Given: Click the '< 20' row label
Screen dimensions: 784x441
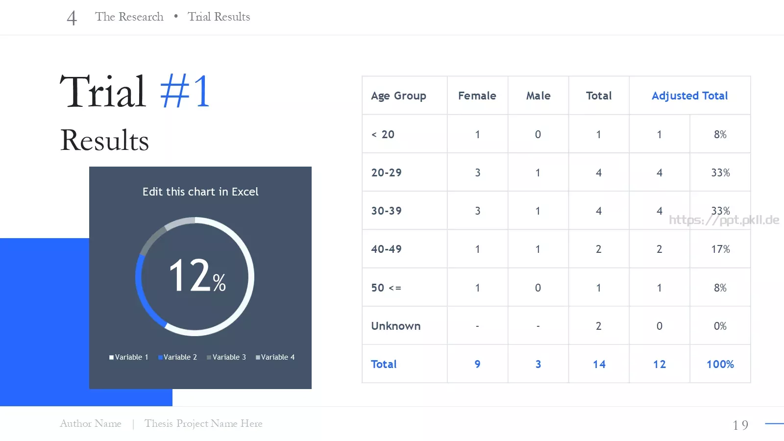Looking at the screenshot, I should click(383, 134).
